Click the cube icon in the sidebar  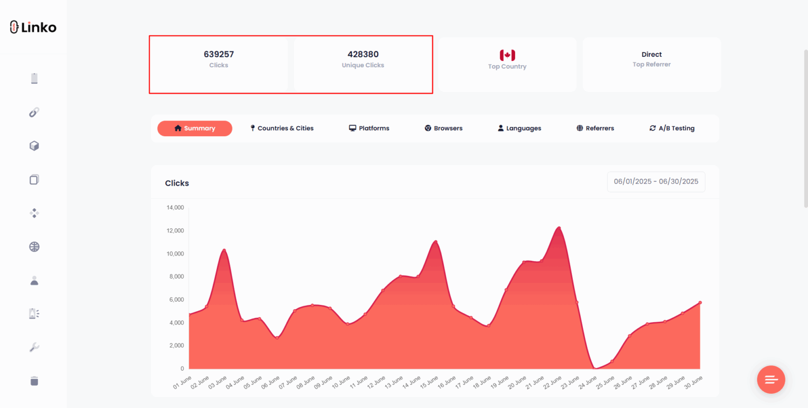[34, 146]
